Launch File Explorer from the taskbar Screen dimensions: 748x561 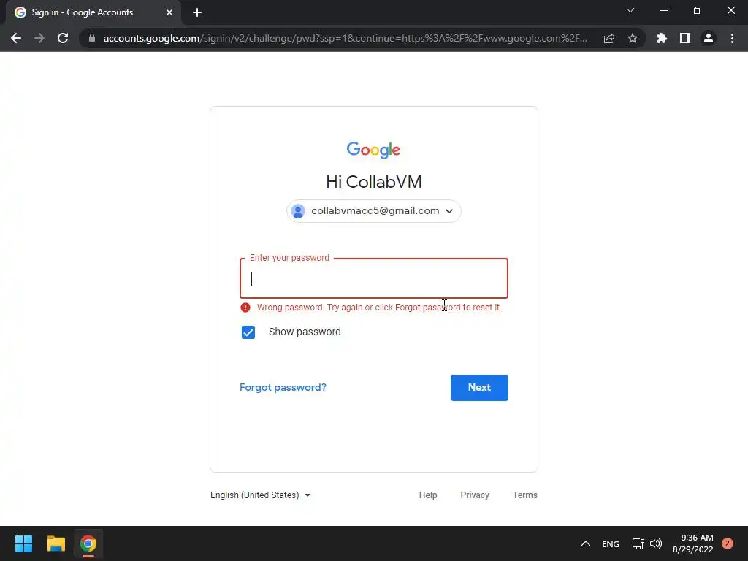click(56, 543)
